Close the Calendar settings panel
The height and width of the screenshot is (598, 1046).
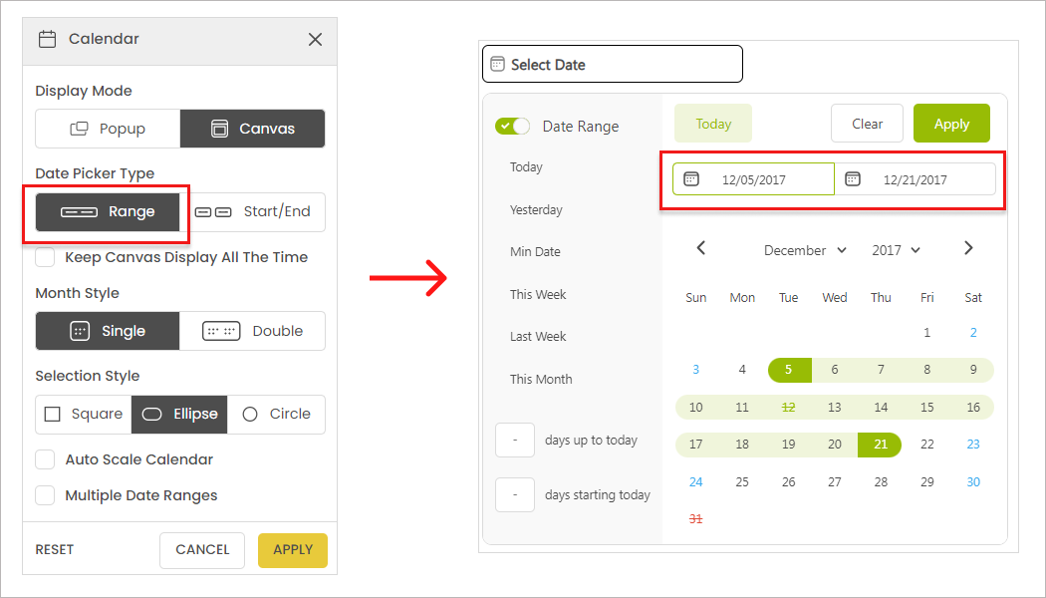pyautogui.click(x=315, y=40)
